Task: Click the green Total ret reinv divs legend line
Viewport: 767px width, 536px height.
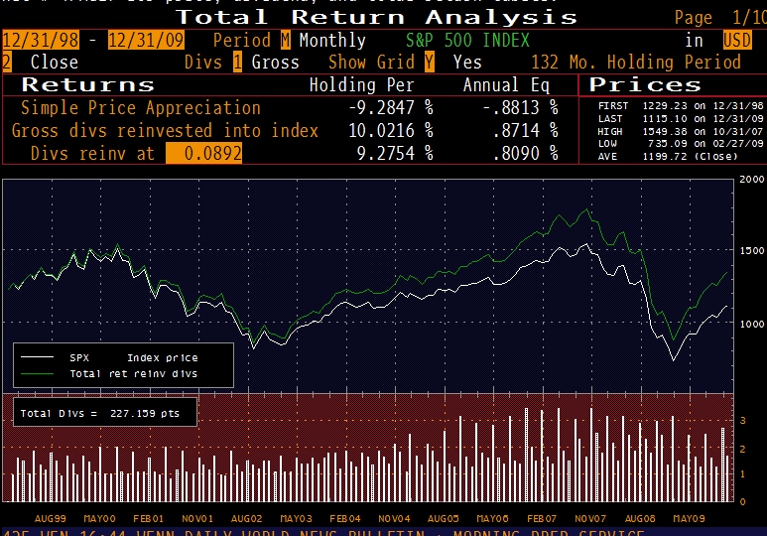Action: pyautogui.click(x=37, y=373)
